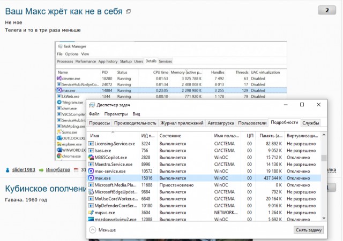Click the Maestro.Service.exe process icon

click(91, 164)
